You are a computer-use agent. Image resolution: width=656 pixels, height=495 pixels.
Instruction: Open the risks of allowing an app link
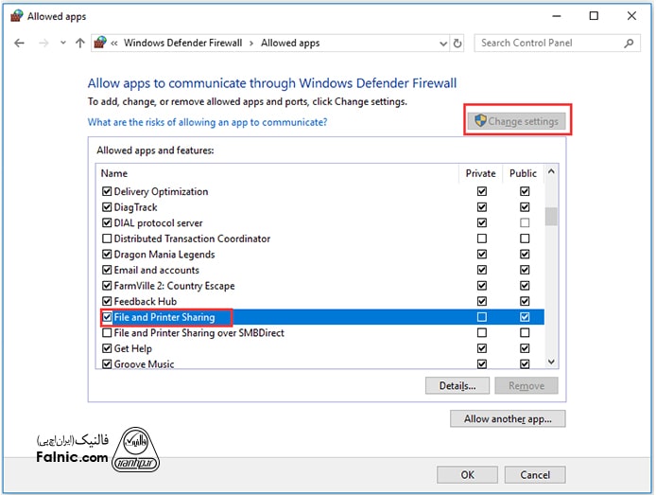(x=207, y=122)
